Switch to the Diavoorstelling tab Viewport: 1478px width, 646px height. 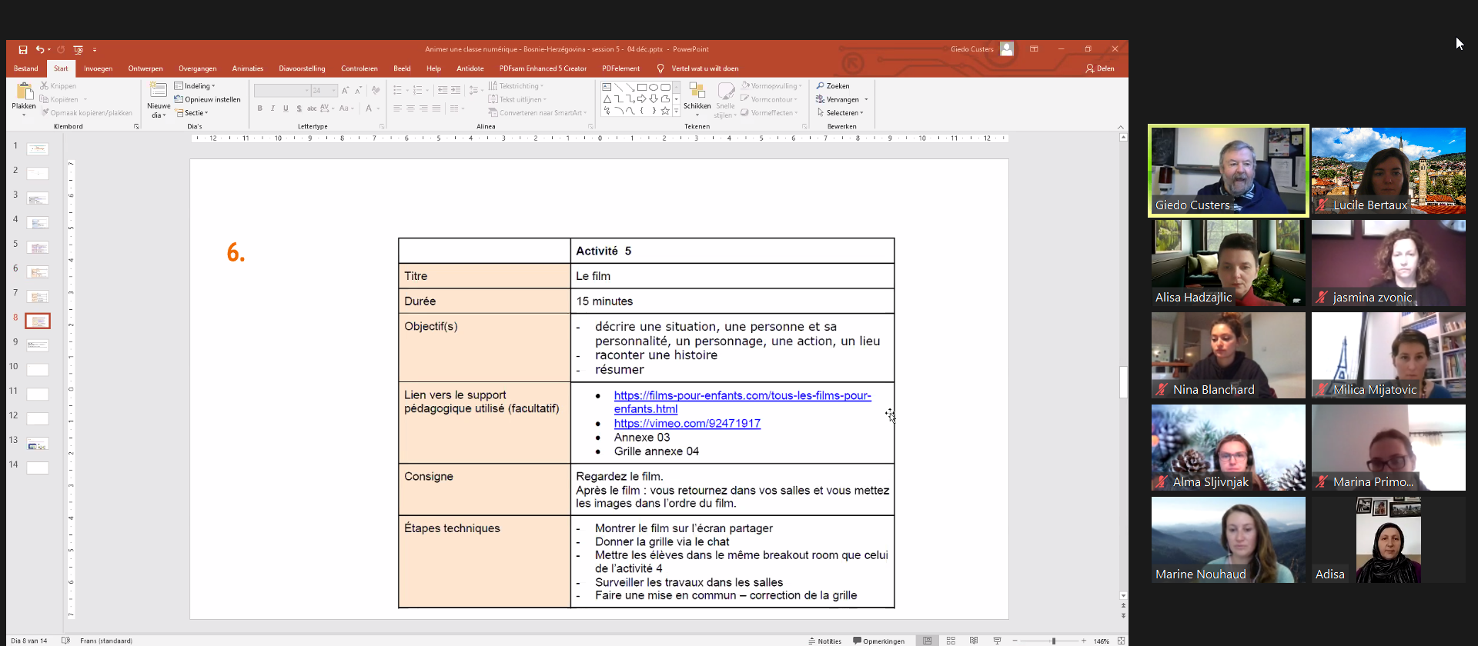302,68
